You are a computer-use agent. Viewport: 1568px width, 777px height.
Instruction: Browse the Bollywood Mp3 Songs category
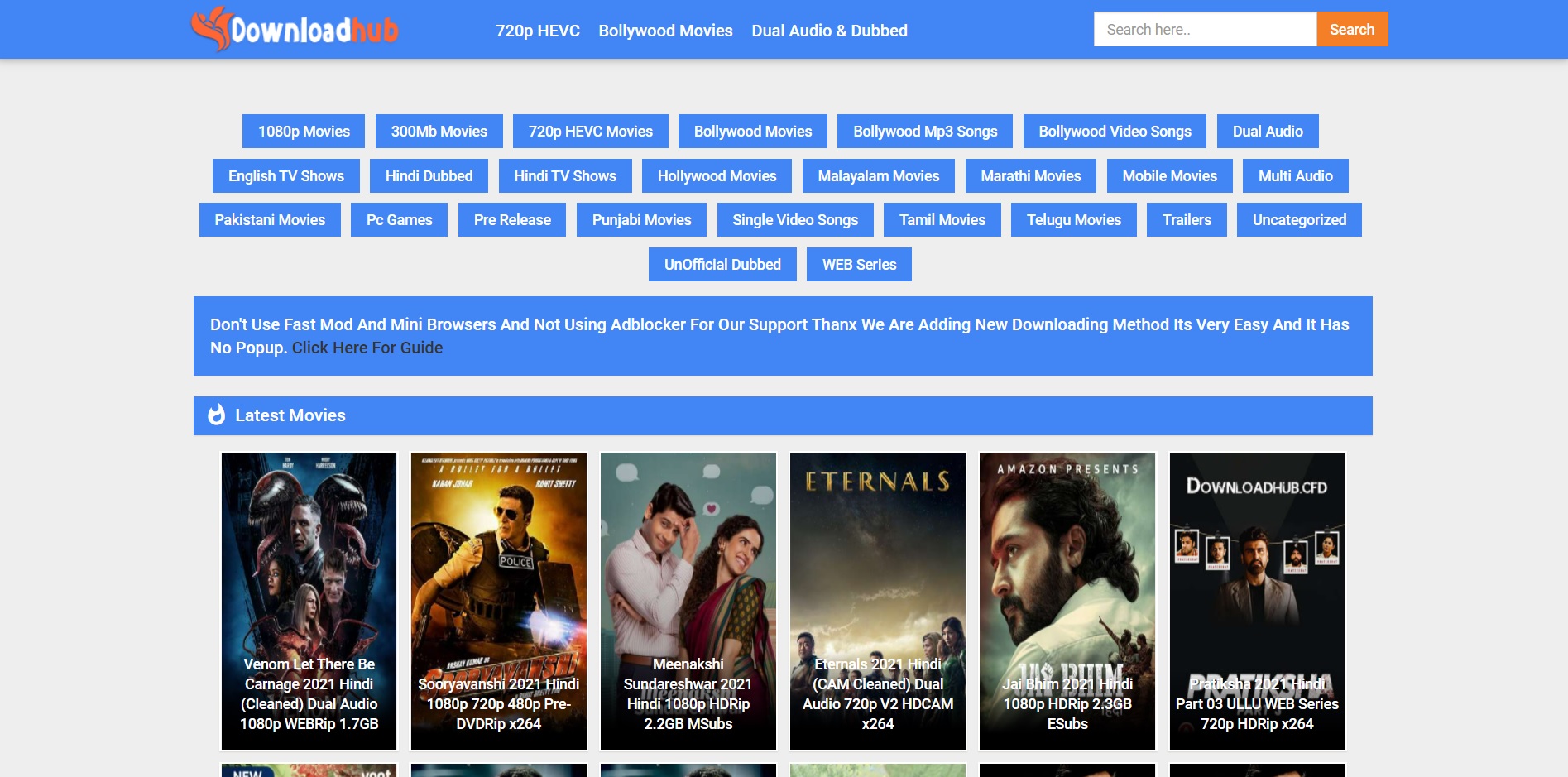[x=925, y=132]
